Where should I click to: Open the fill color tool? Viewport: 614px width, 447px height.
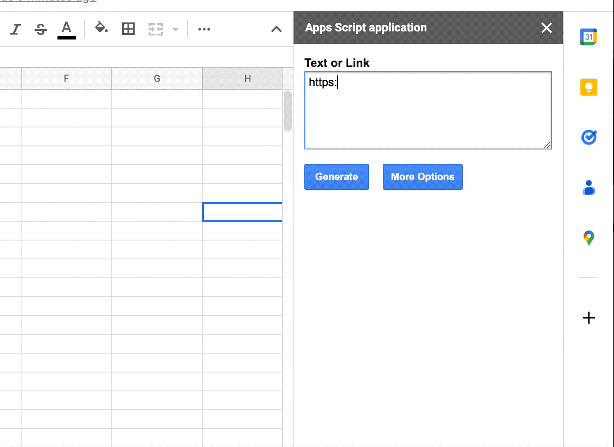pos(101,29)
